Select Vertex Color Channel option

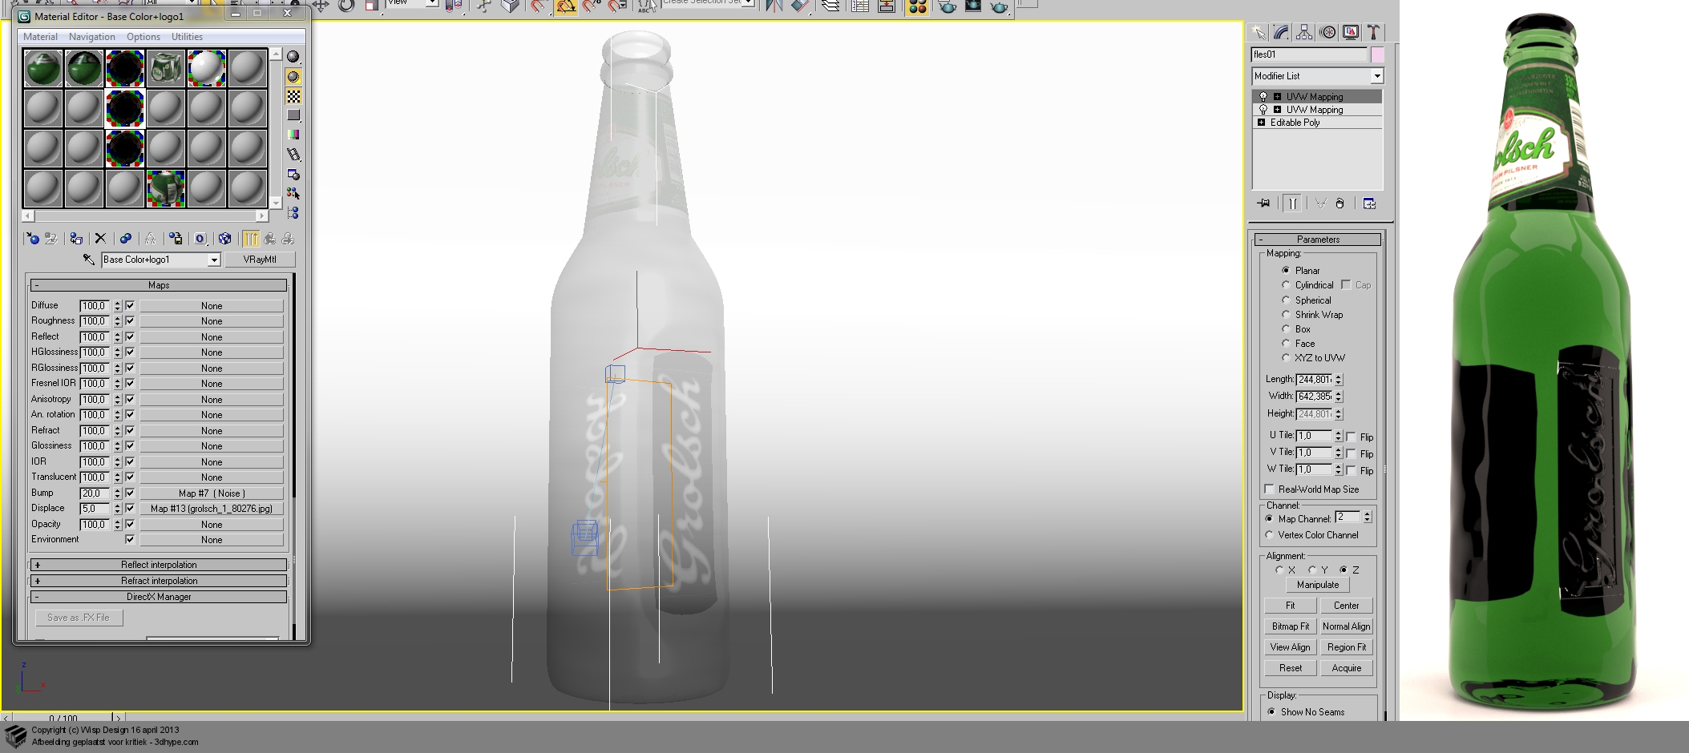(x=1269, y=534)
